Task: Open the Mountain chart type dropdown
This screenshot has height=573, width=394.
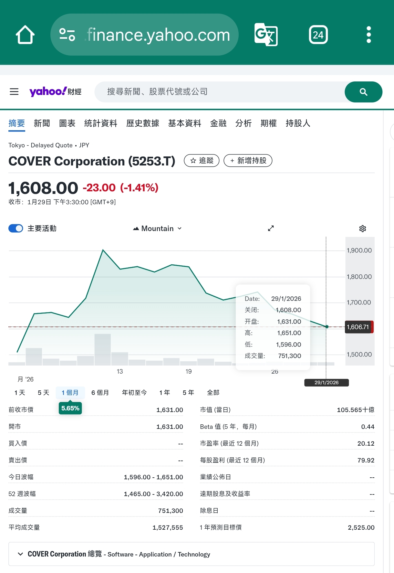Action: point(157,228)
